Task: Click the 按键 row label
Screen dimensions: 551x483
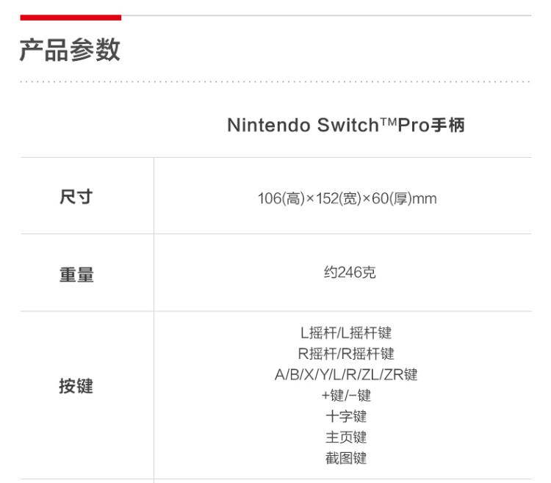Action: [x=76, y=387]
